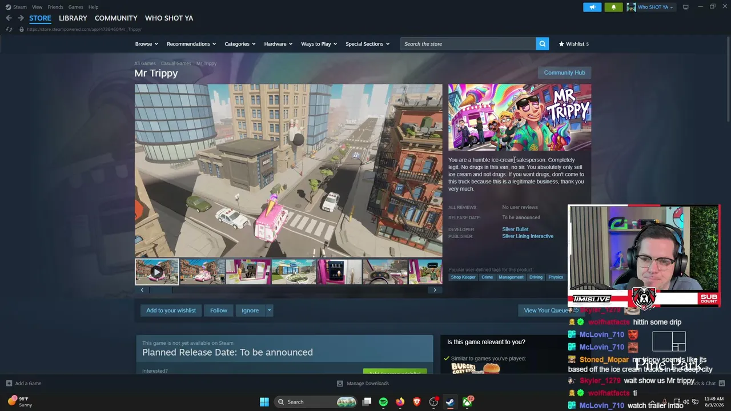Screen dimensions: 731x411
Task: Expand the arrow next to Ignore
Action: click(x=269, y=311)
